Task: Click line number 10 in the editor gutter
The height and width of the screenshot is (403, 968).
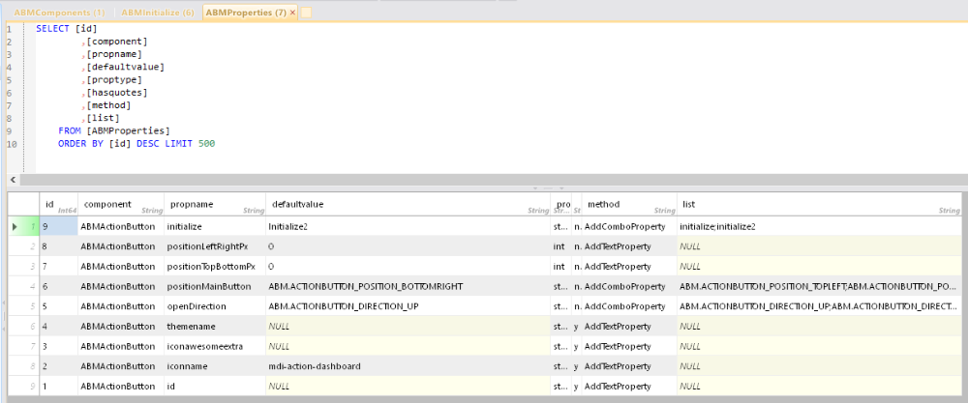Action: tap(11, 144)
